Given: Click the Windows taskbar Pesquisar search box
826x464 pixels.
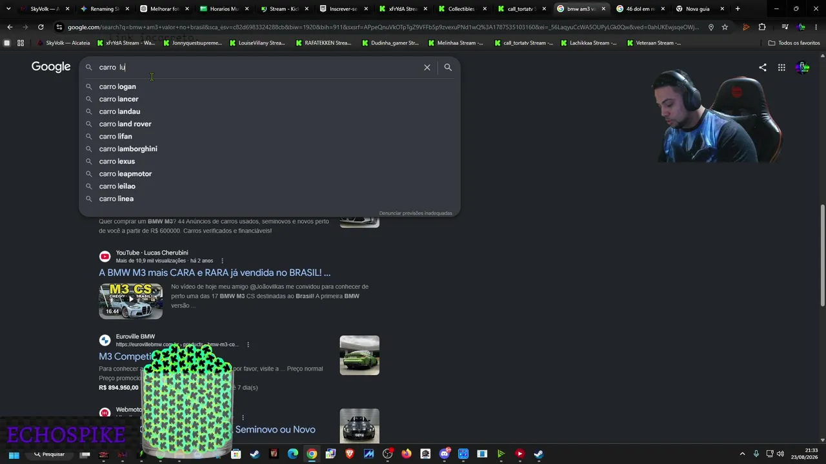Looking at the screenshot, I should (50, 454).
